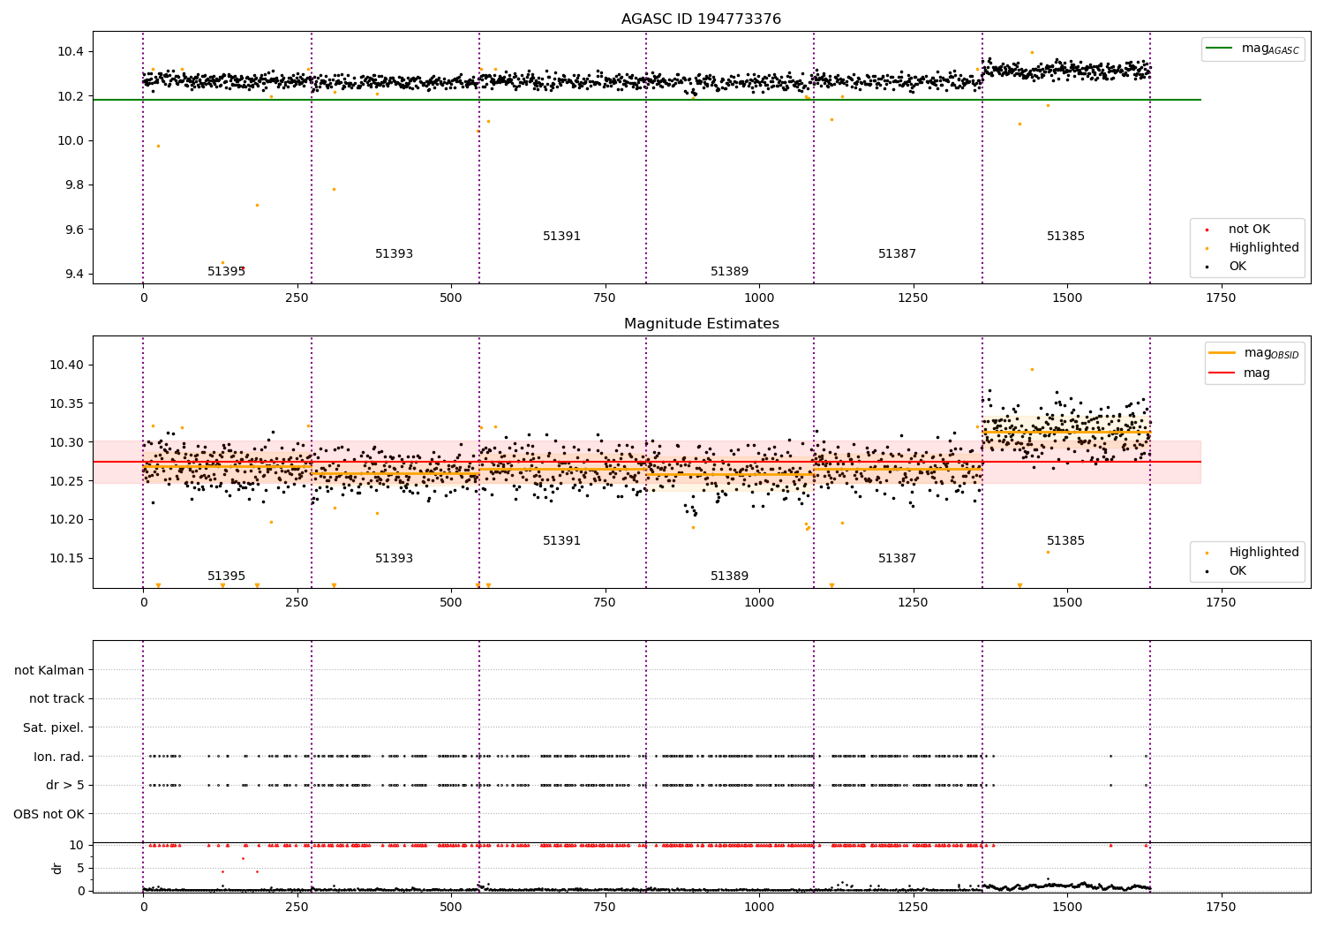Image resolution: width=1324 pixels, height=927 pixels.
Task: Click OBSID label 51395 in top panel
Action: (x=226, y=272)
